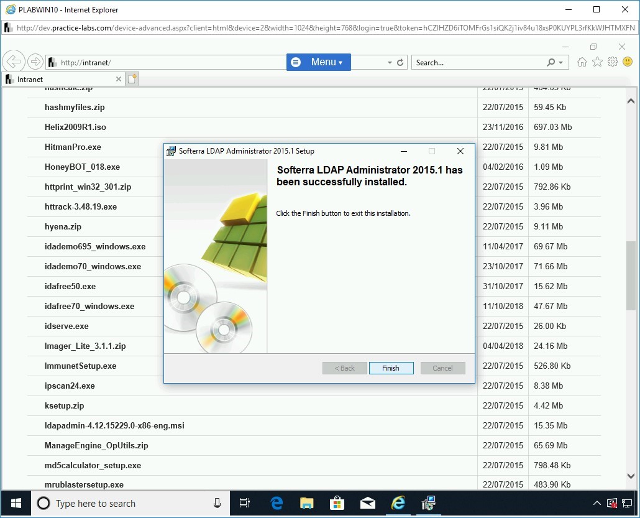Expand the address bar dropdown arrow
The height and width of the screenshot is (518, 640).
click(x=390, y=63)
